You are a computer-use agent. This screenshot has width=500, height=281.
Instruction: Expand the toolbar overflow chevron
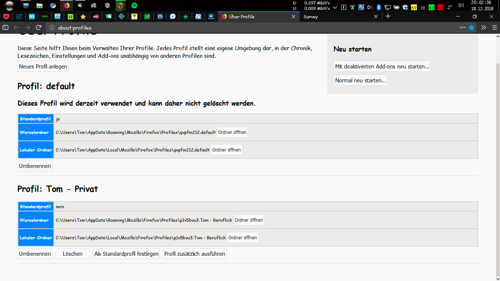pos(484,27)
